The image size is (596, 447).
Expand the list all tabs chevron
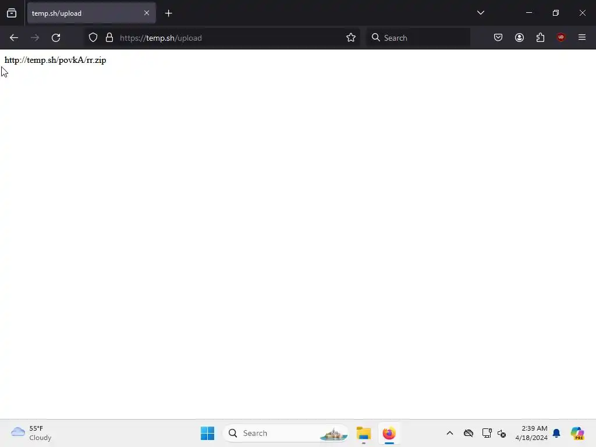click(480, 13)
